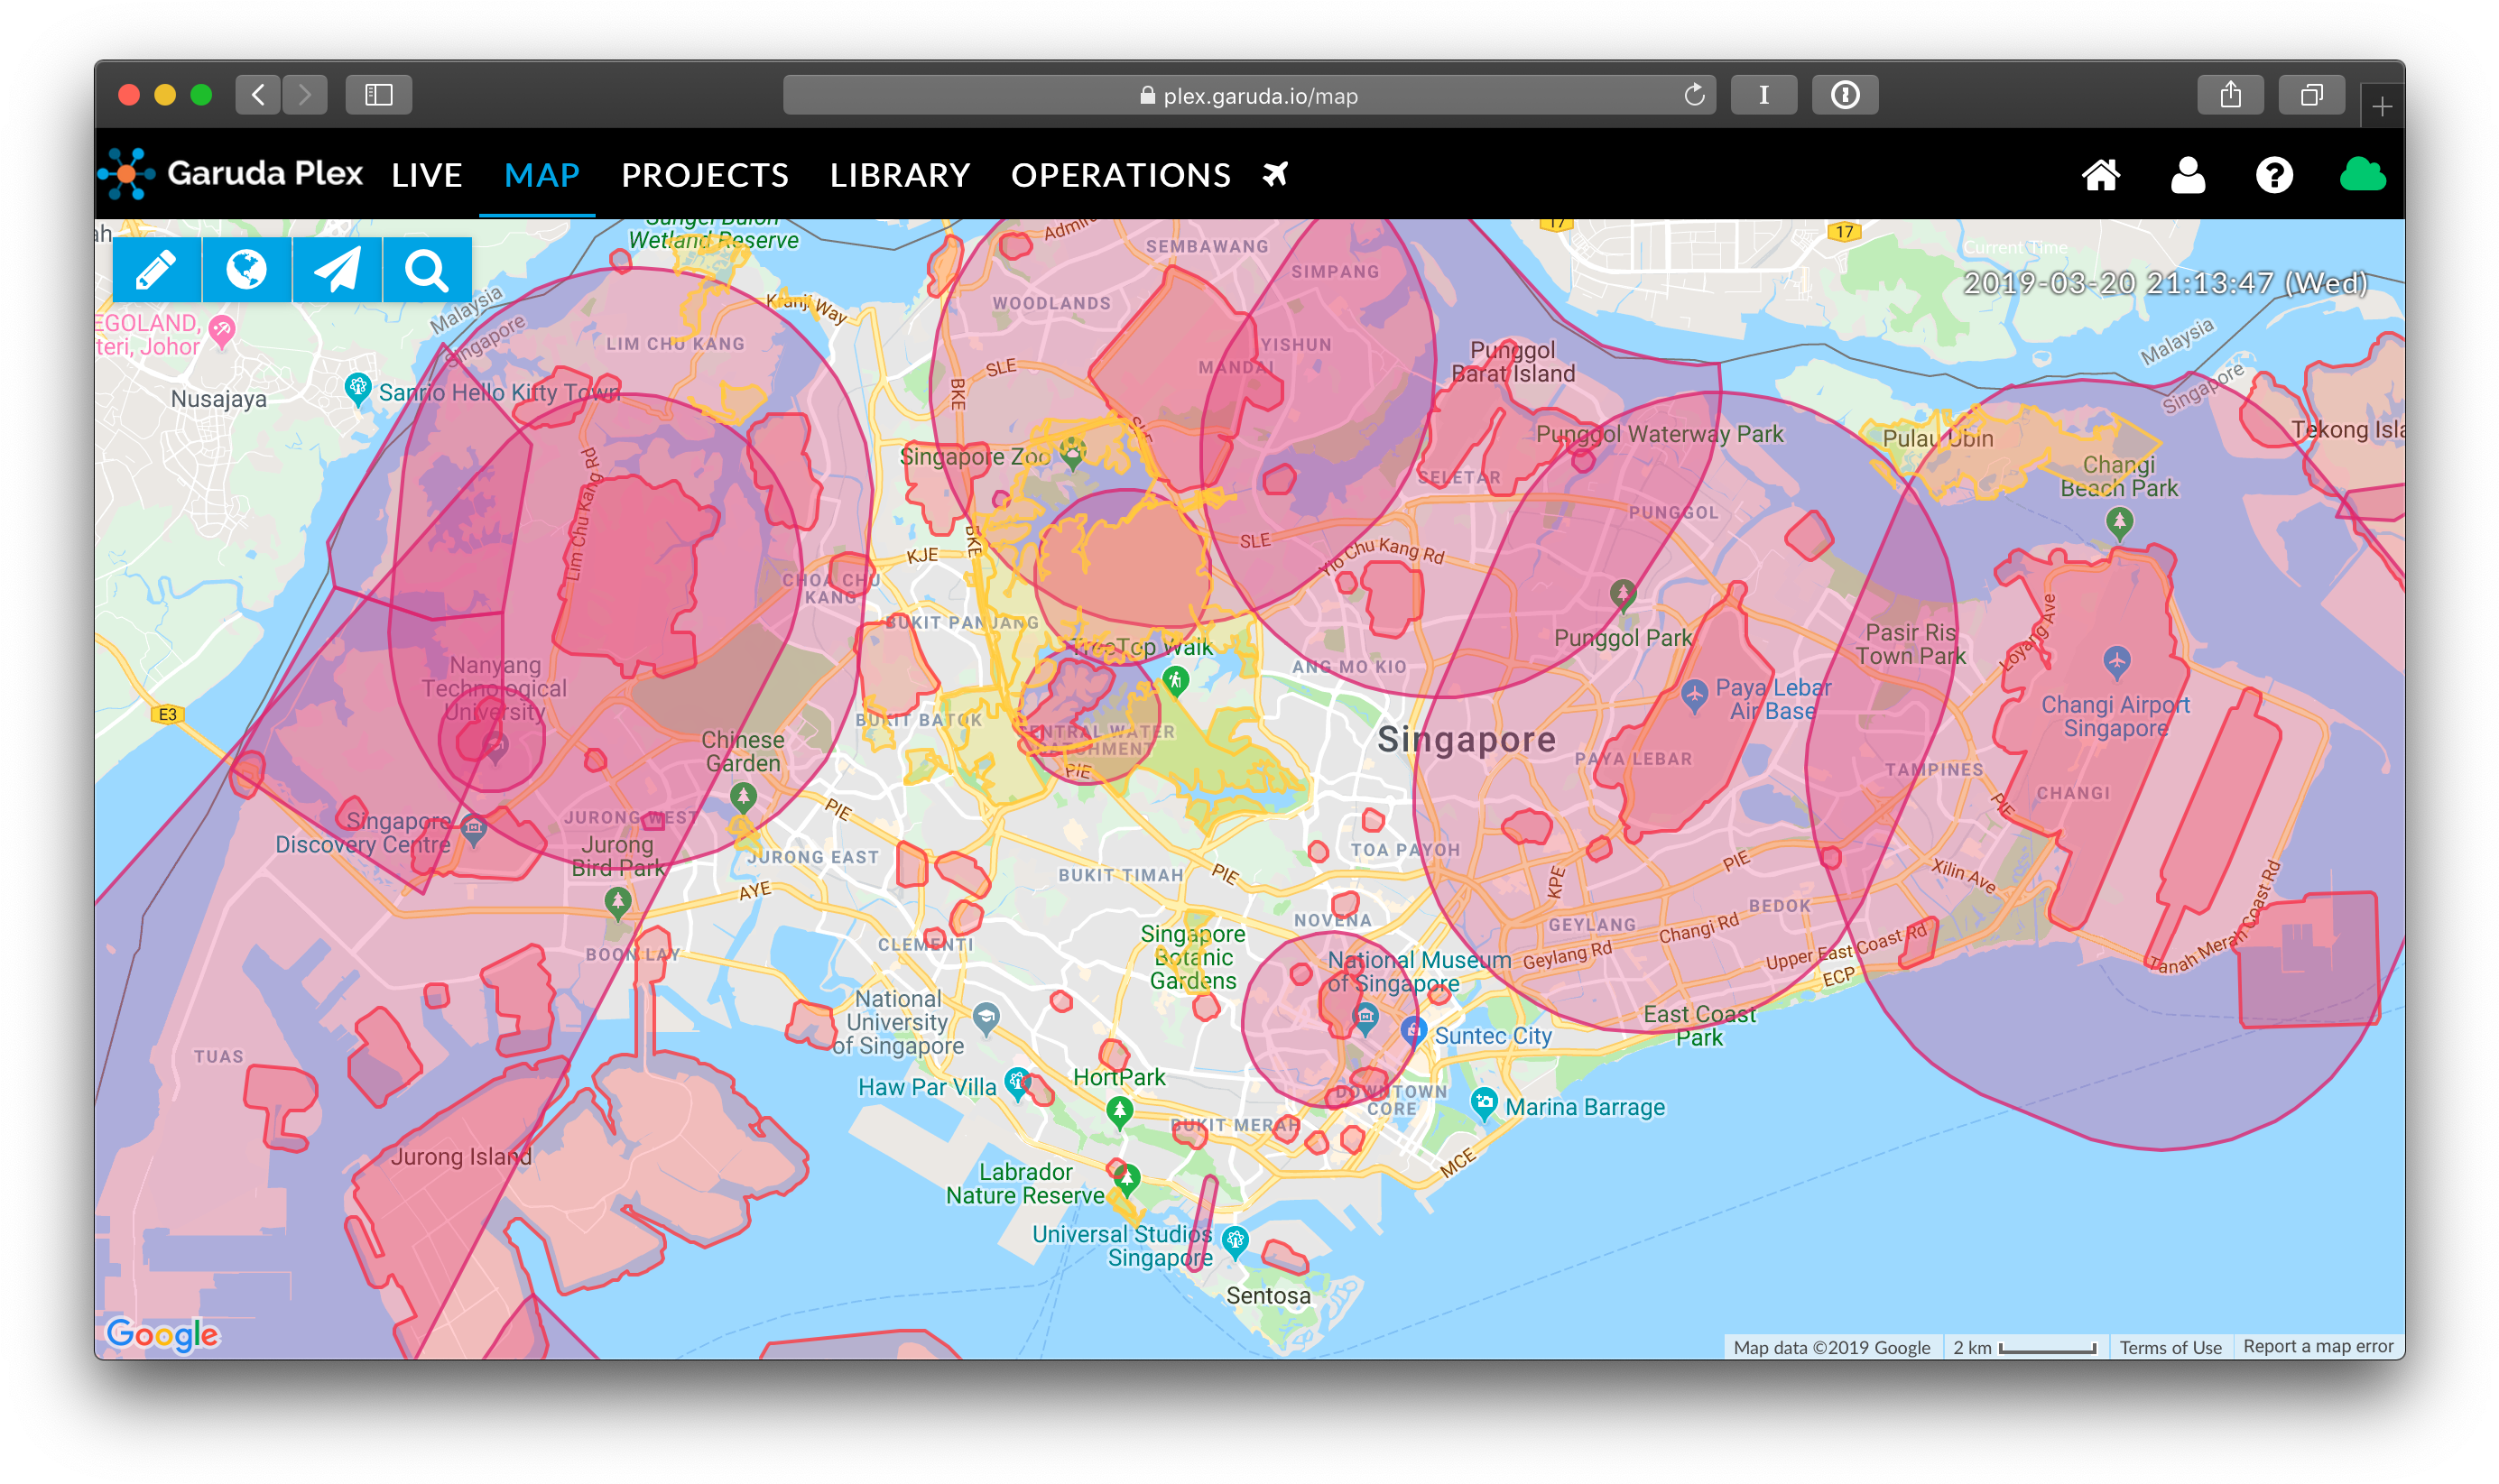The height and width of the screenshot is (1484, 2499).
Task: Click the 1Password extension icon
Action: (1845, 95)
